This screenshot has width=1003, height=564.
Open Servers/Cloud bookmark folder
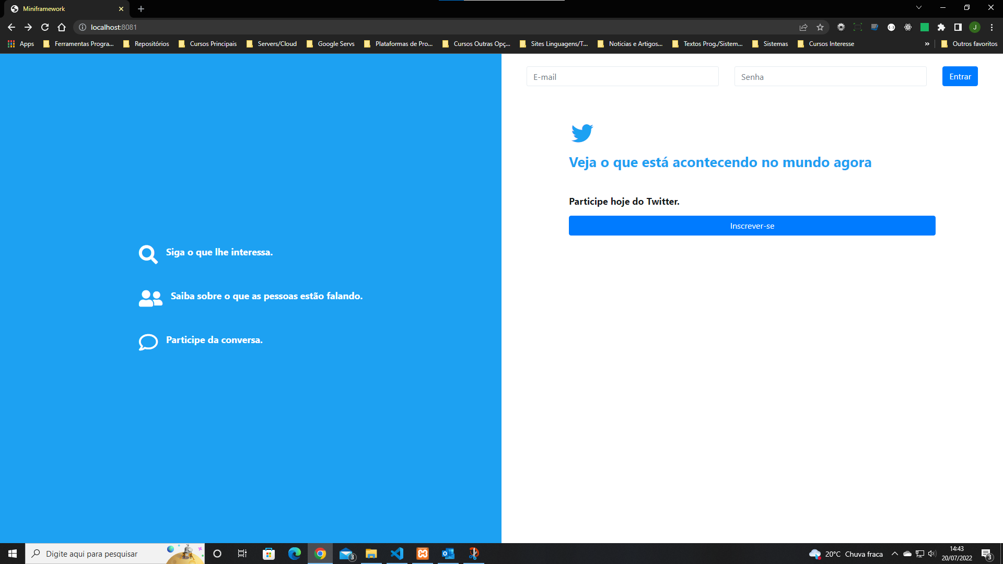[272, 44]
